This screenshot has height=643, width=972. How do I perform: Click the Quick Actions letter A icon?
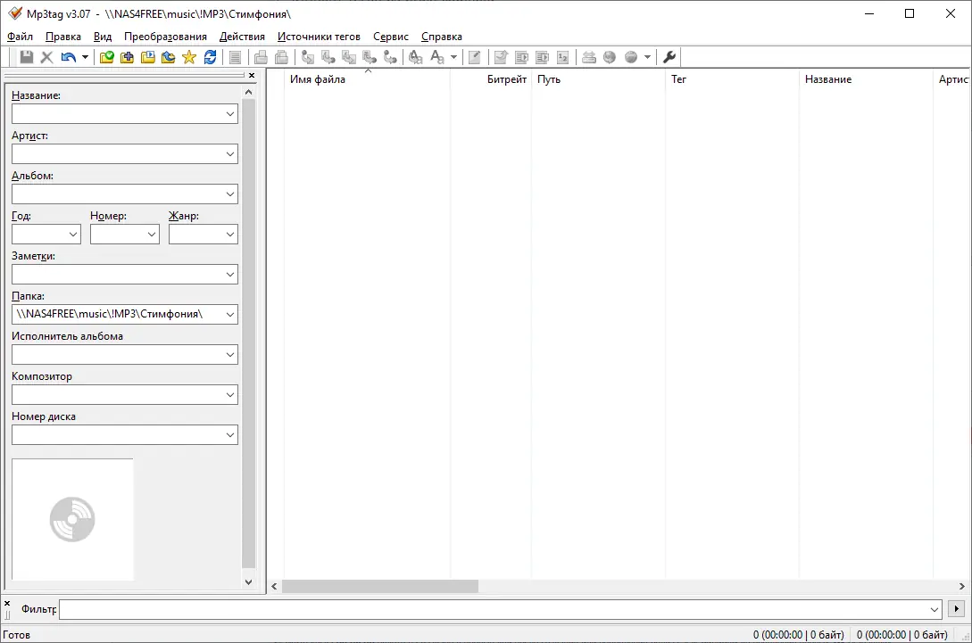(437, 57)
